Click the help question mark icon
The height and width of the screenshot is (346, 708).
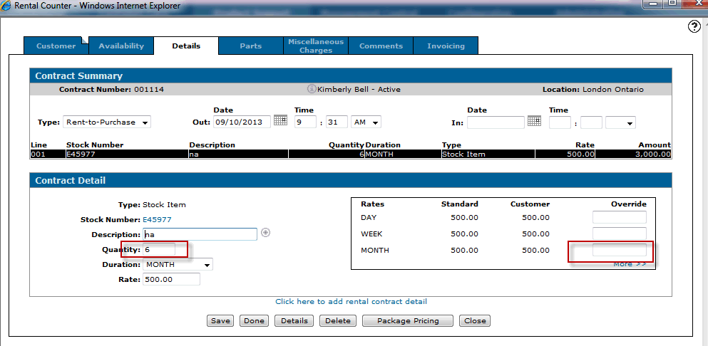694,27
